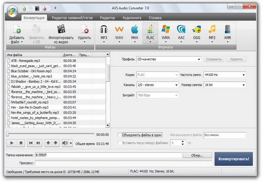
Task: Toggle Вставить паузу между файлами checkbox
Action: 119,143
